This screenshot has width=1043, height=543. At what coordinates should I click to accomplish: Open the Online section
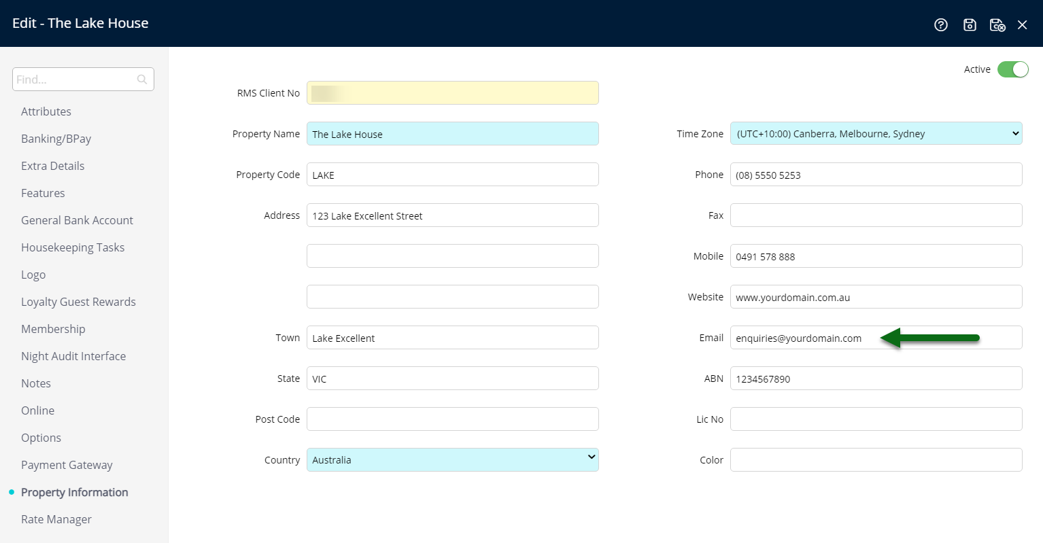[37, 410]
